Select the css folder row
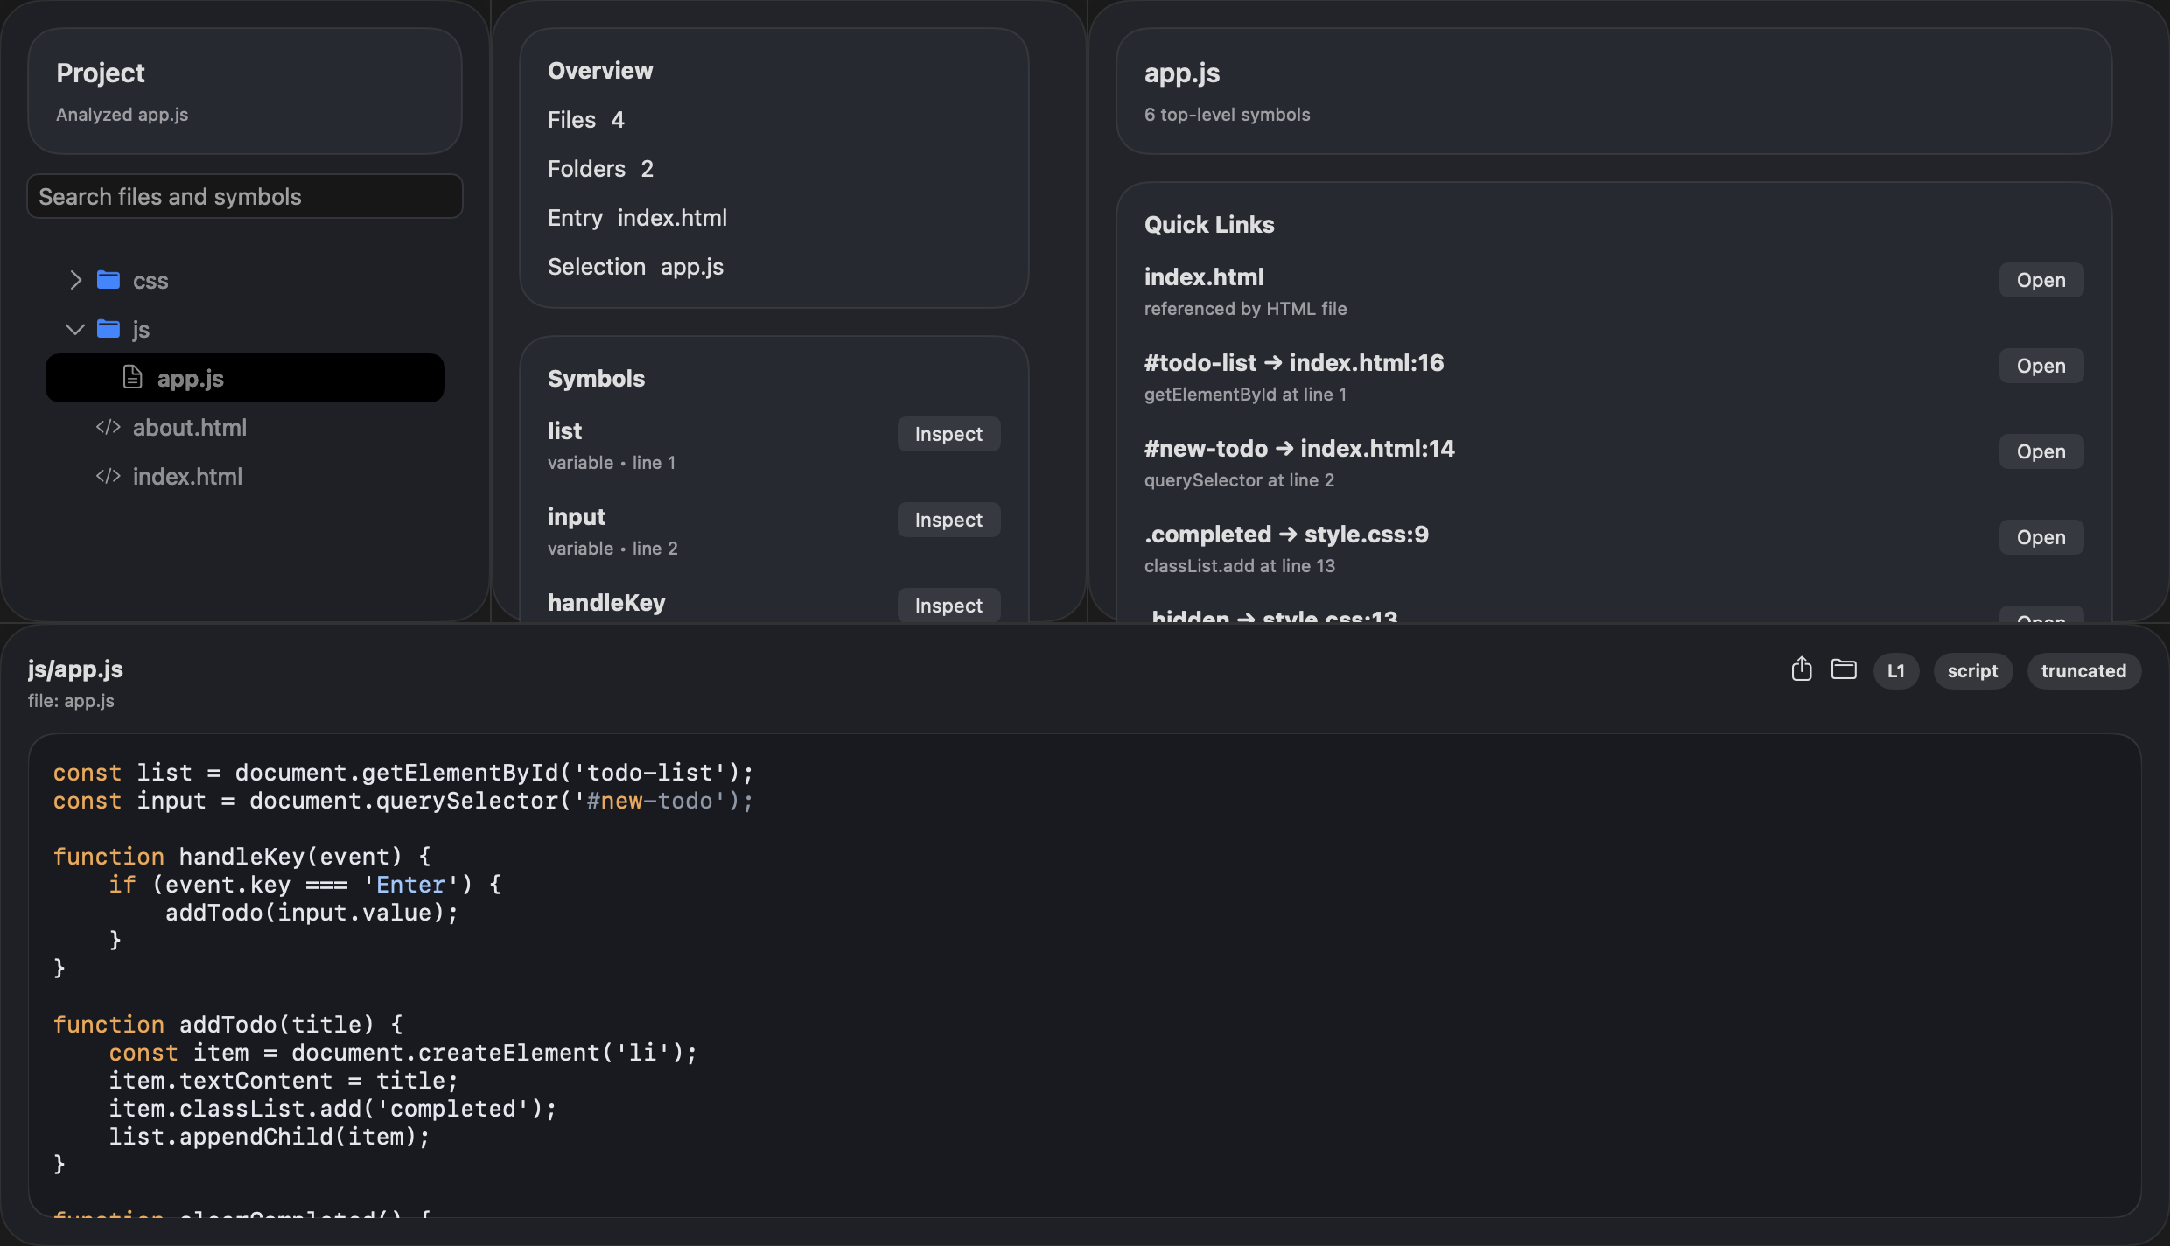Viewport: 2170px width, 1246px height. click(x=245, y=280)
